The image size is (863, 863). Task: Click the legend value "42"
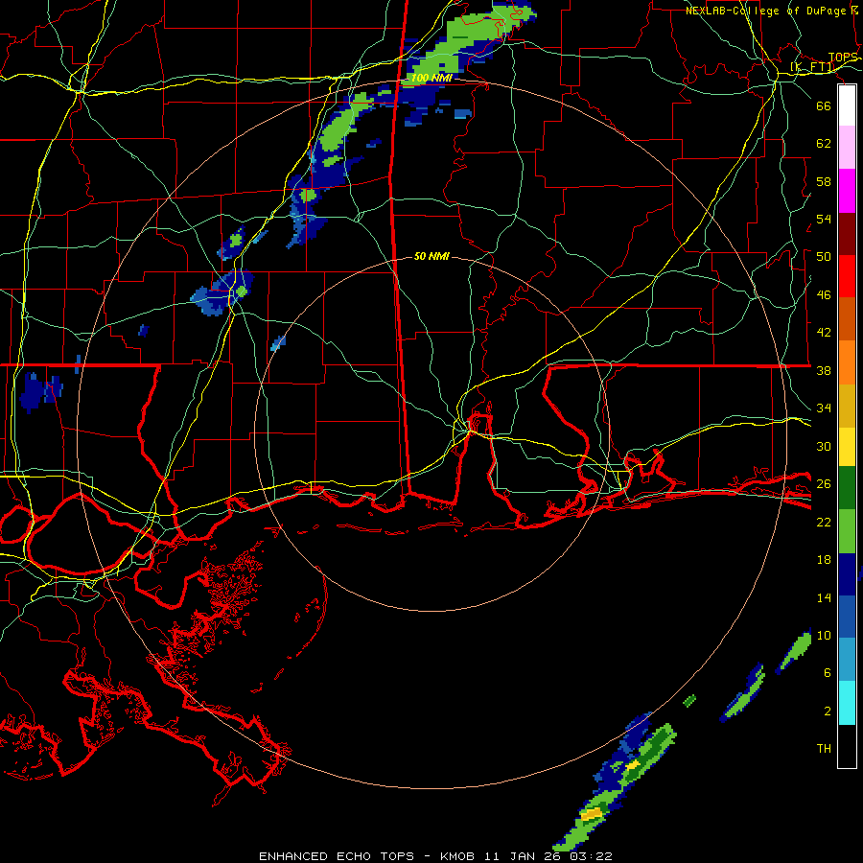tap(824, 332)
